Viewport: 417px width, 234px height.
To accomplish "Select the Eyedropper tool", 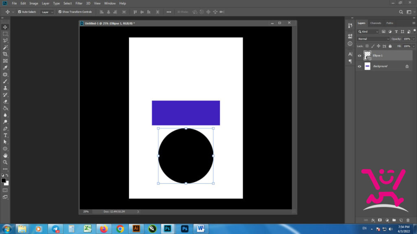I will click(5, 68).
